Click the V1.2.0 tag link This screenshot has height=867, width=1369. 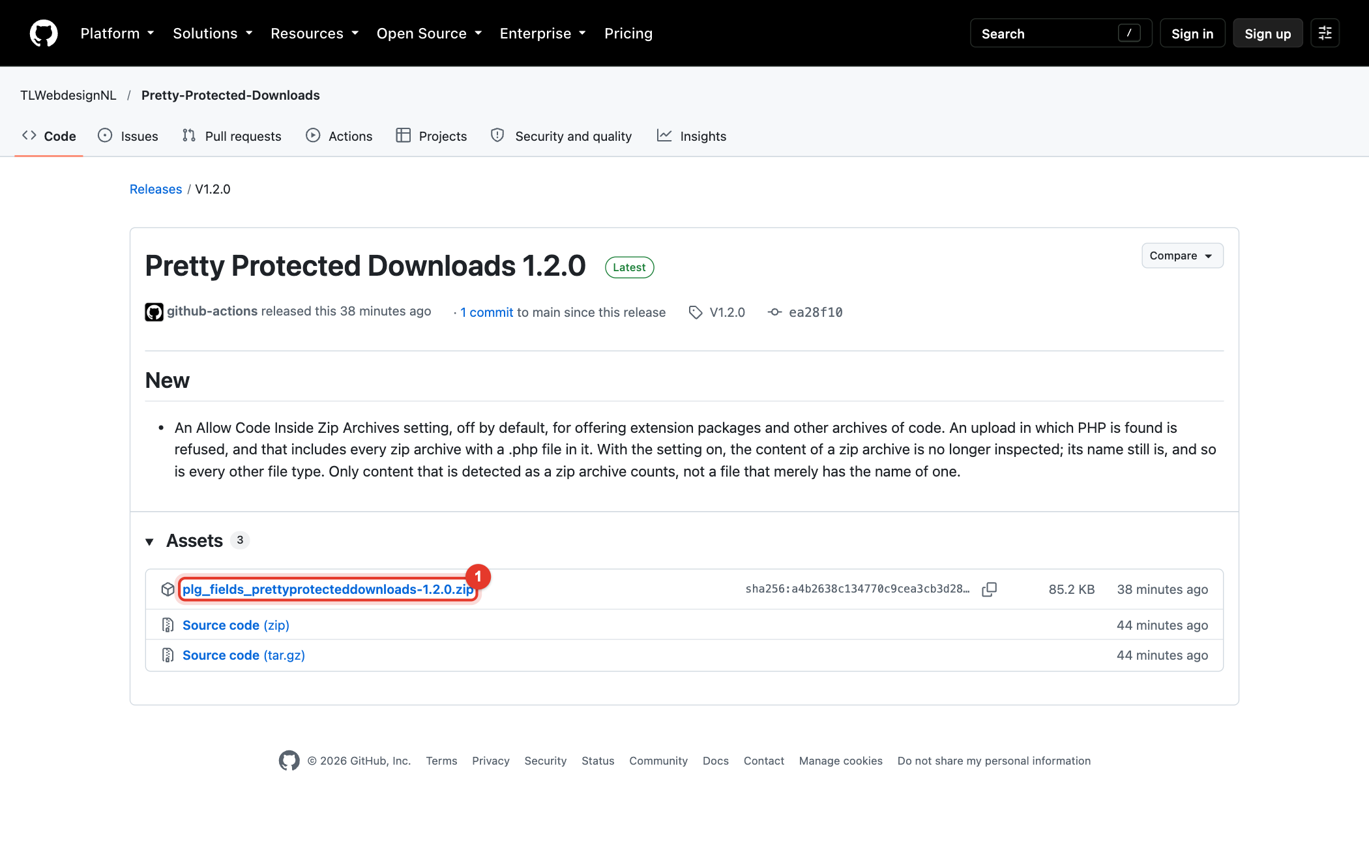coord(728,312)
